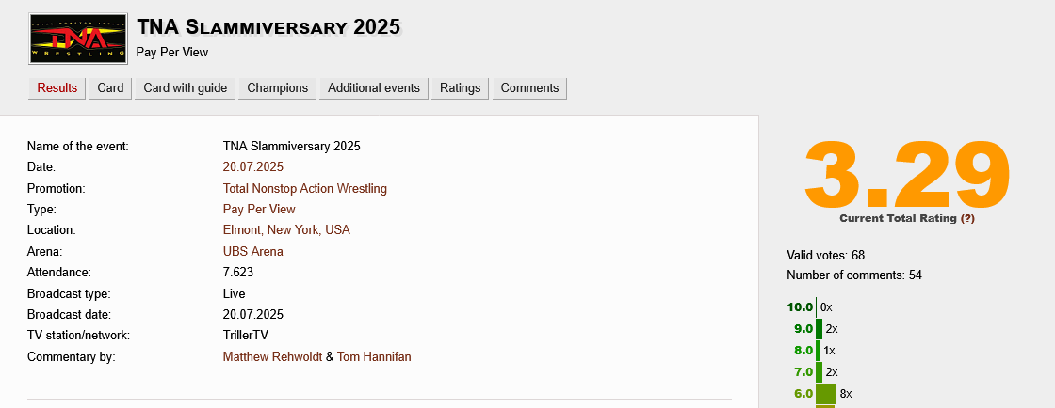Open the Card with guide tab
Viewport: 1055px width, 408px height.
pyautogui.click(x=185, y=88)
